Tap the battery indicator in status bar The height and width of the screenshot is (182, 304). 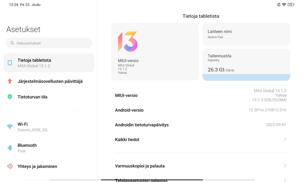pos(291,4)
